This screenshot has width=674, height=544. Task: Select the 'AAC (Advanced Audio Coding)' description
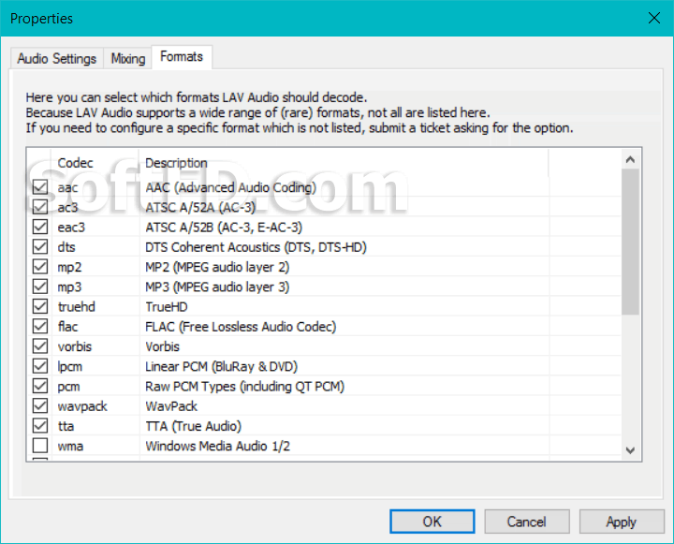coord(231,187)
